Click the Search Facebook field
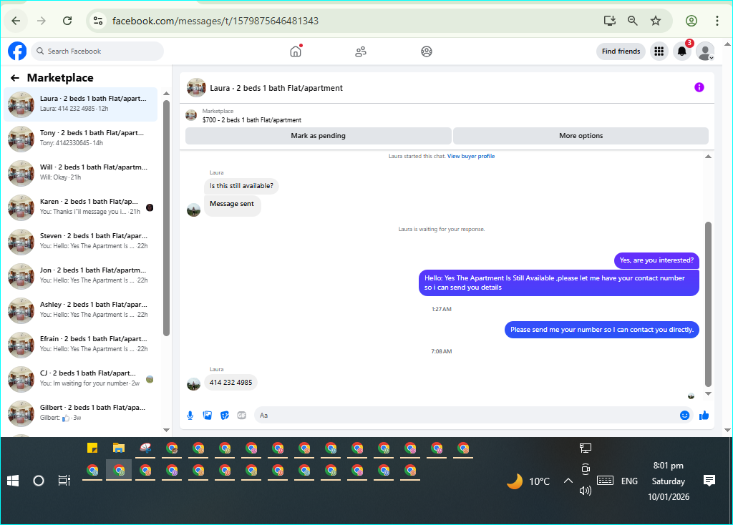Viewport: 733px width, 525px height. coord(97,51)
